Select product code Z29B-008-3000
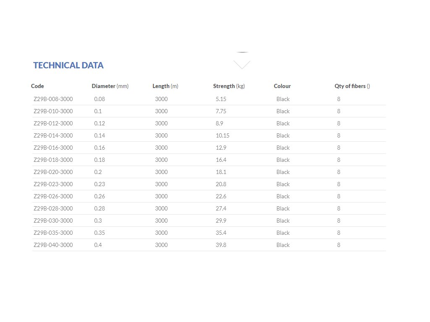The height and width of the screenshot is (322, 430). (x=53, y=99)
